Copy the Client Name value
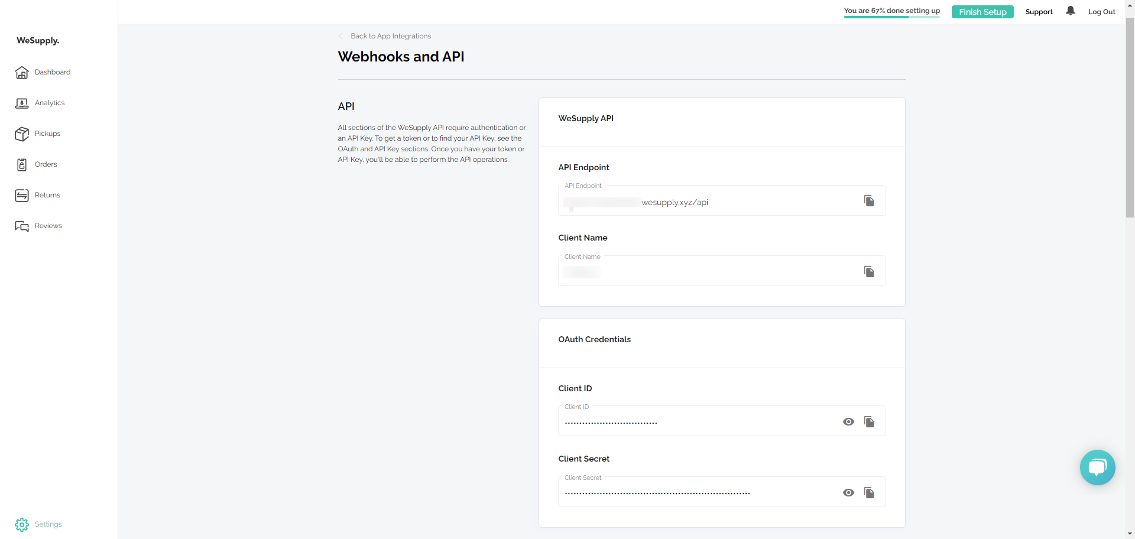1135x539 pixels. (869, 271)
